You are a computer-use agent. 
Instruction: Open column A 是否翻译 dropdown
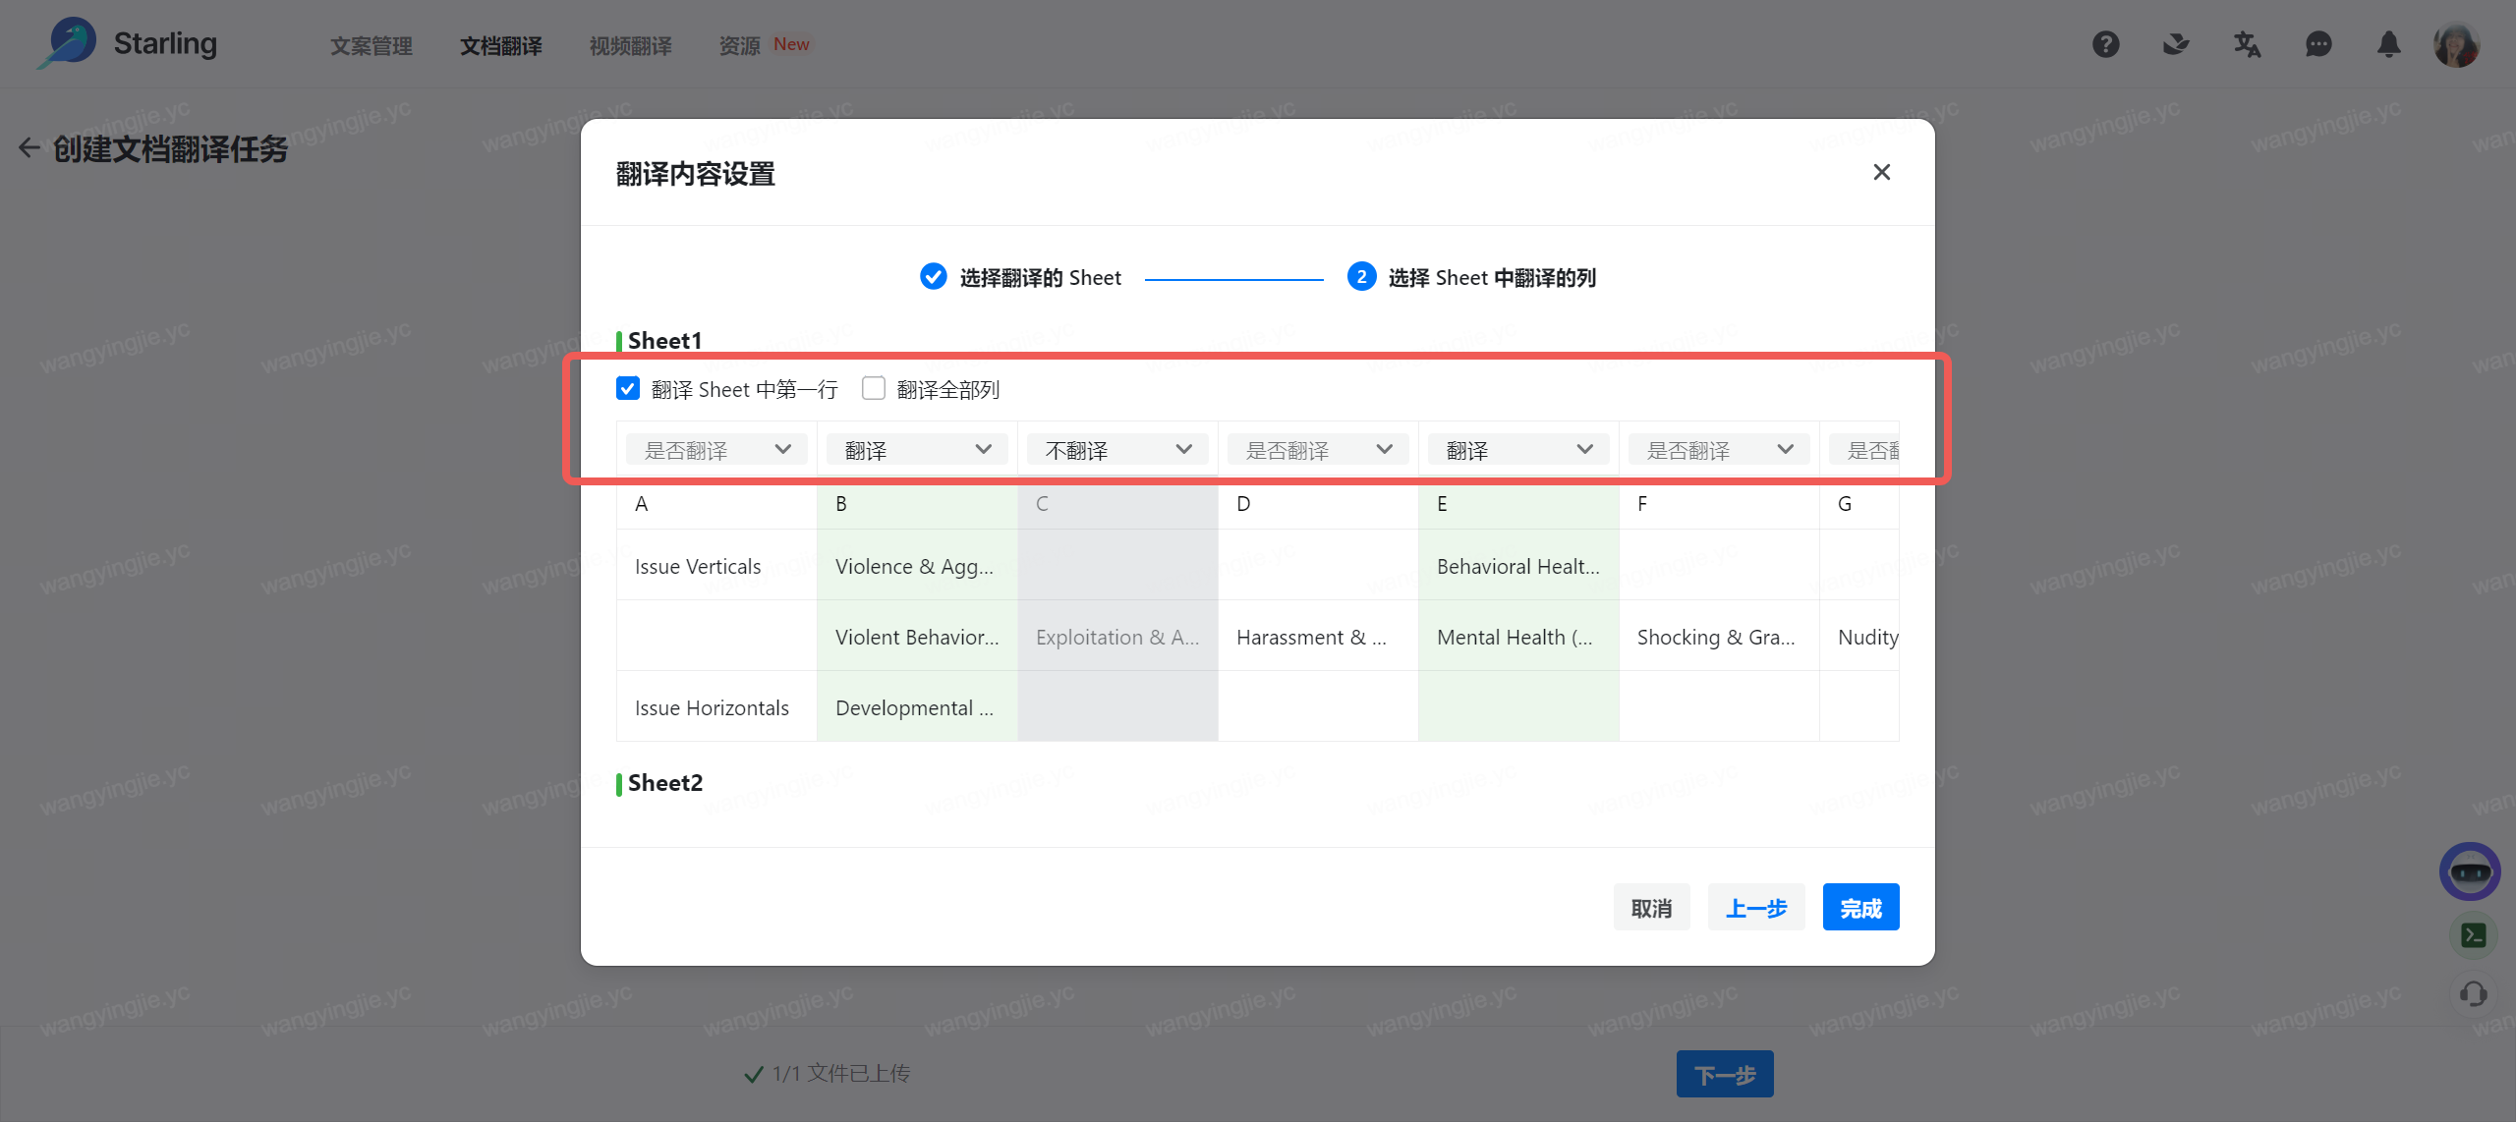[x=716, y=450]
